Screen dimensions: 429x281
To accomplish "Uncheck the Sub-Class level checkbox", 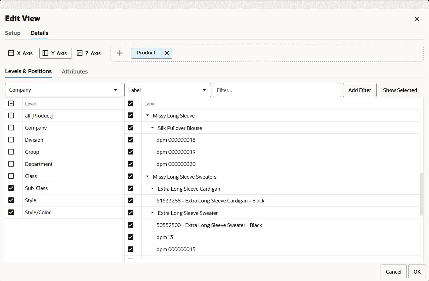I will (11, 188).
